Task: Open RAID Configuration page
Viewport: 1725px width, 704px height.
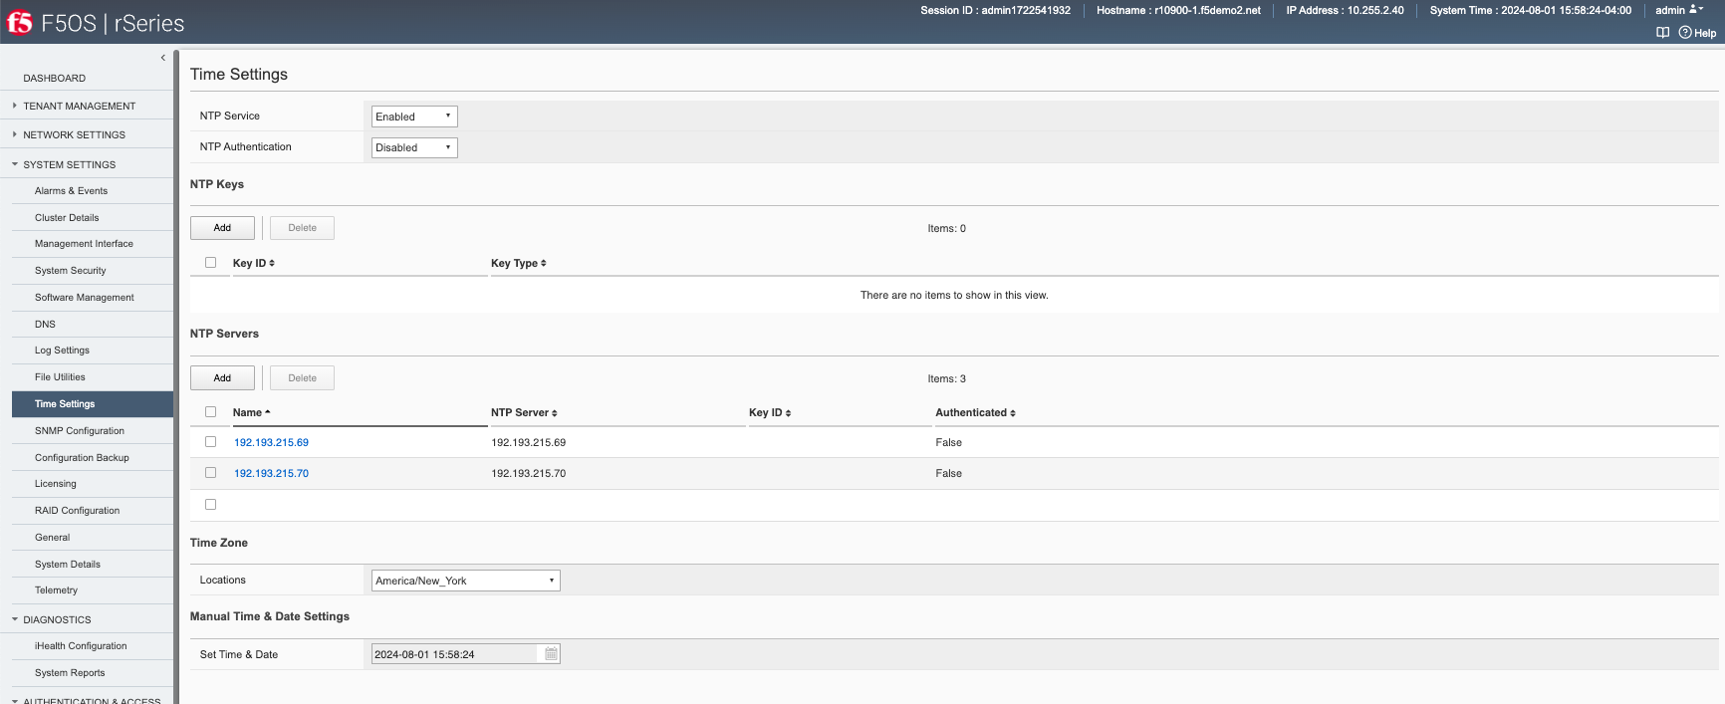Action: pos(77,511)
